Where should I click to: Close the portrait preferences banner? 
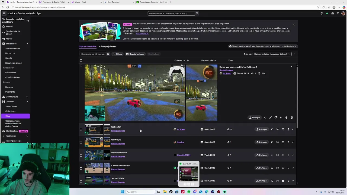pos(294,25)
